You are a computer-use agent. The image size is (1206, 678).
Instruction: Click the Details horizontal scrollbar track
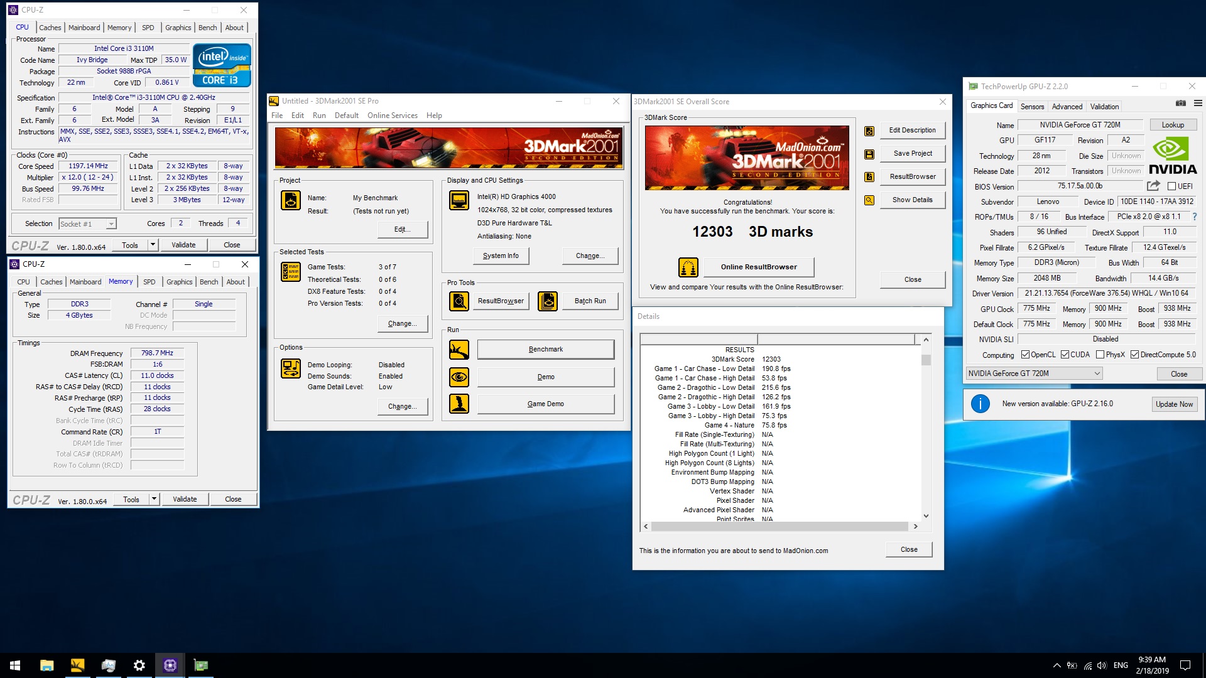(780, 527)
